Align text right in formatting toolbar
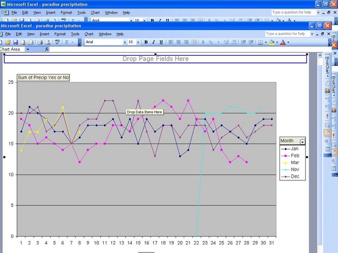The width and height of the screenshot is (338, 253). [186, 42]
